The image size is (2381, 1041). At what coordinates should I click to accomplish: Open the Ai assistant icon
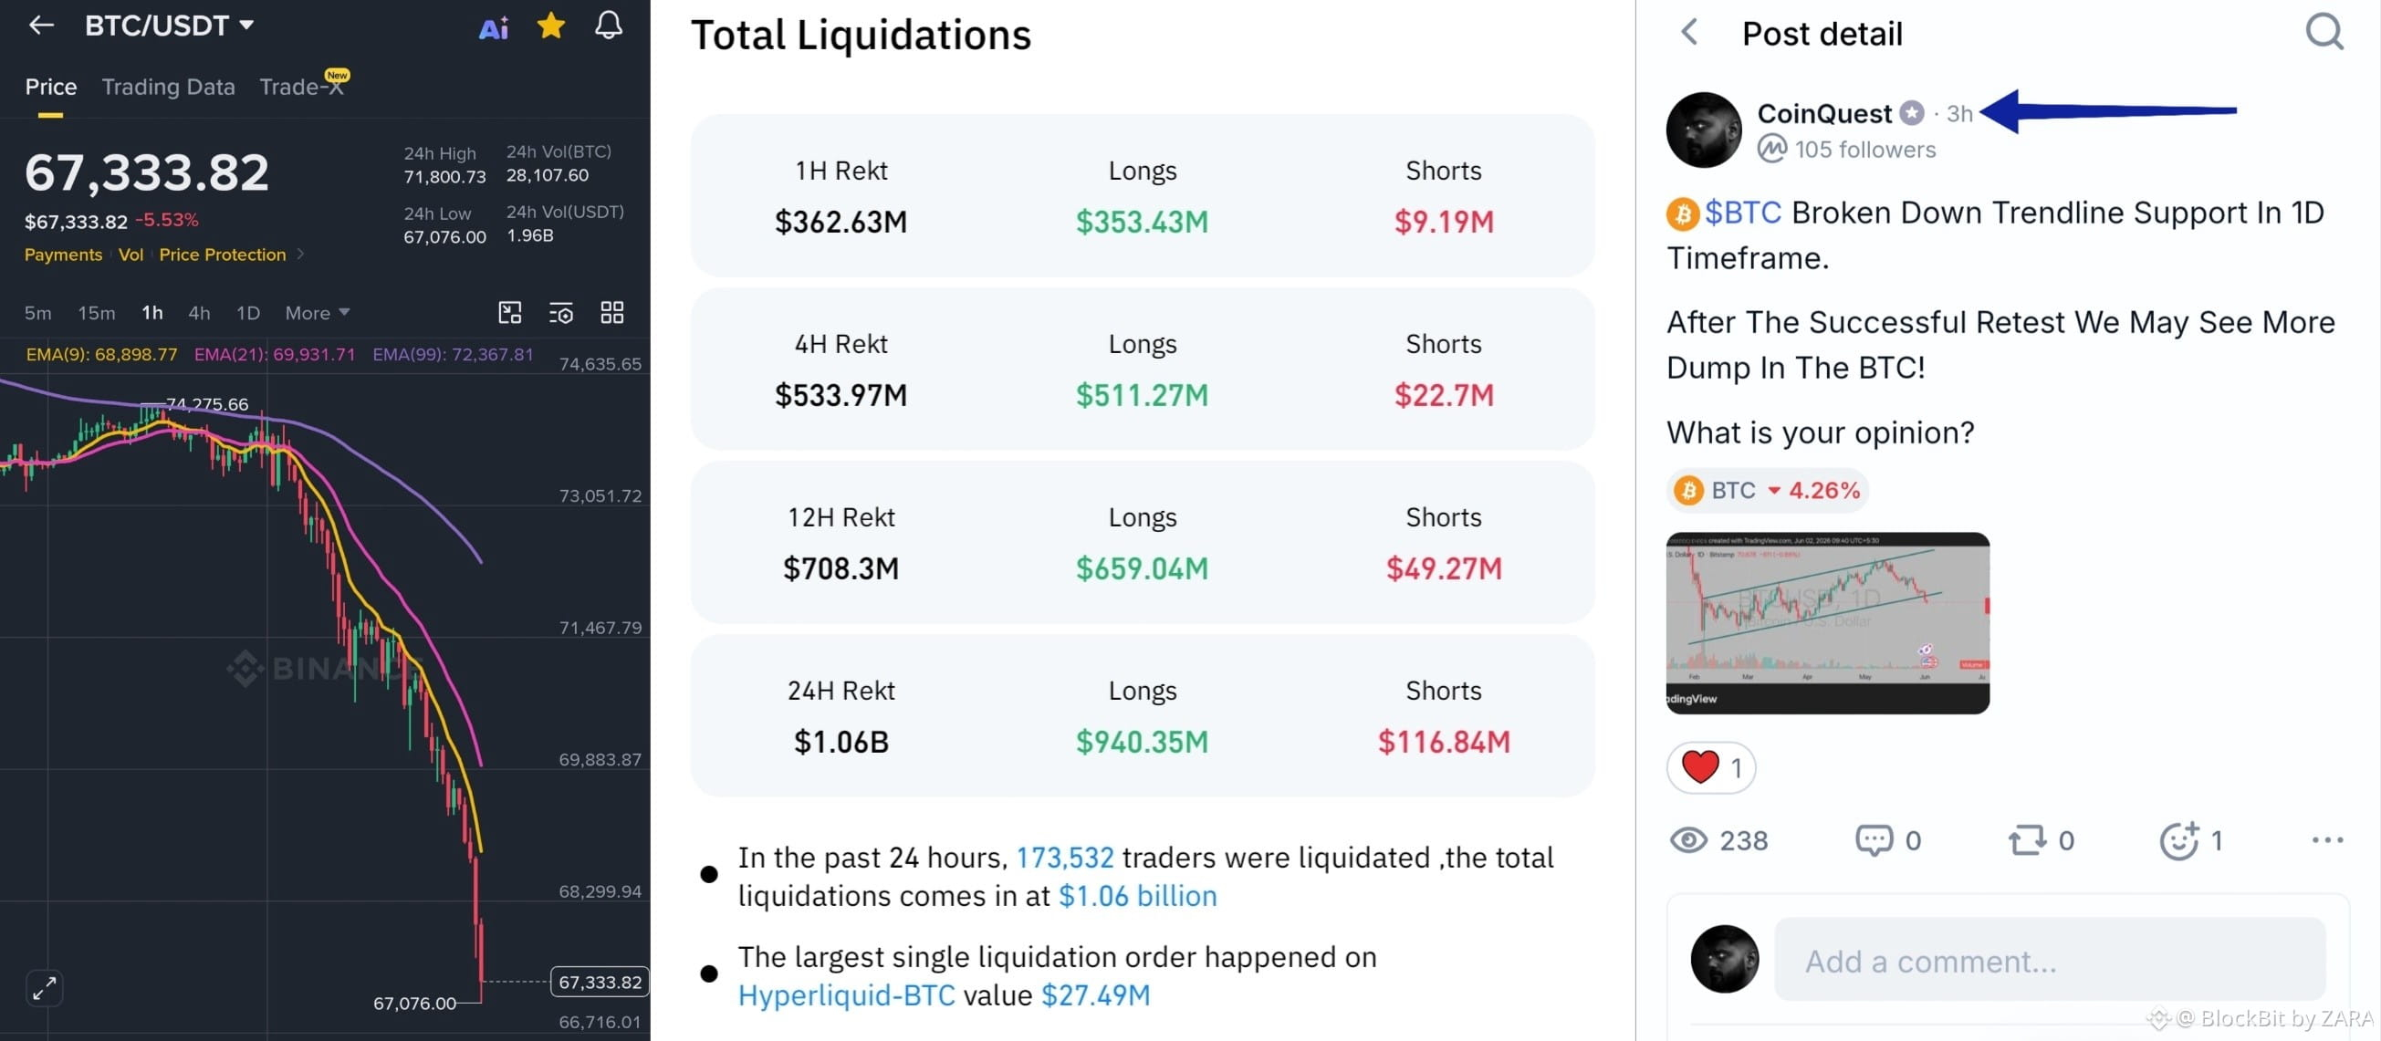point(494,27)
